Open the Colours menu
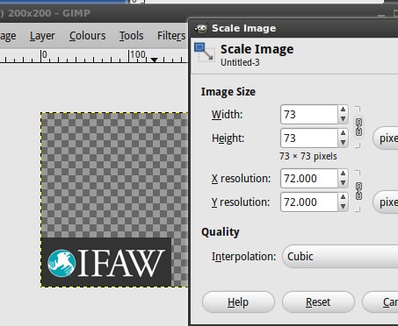The width and height of the screenshot is (398, 326). tap(87, 36)
